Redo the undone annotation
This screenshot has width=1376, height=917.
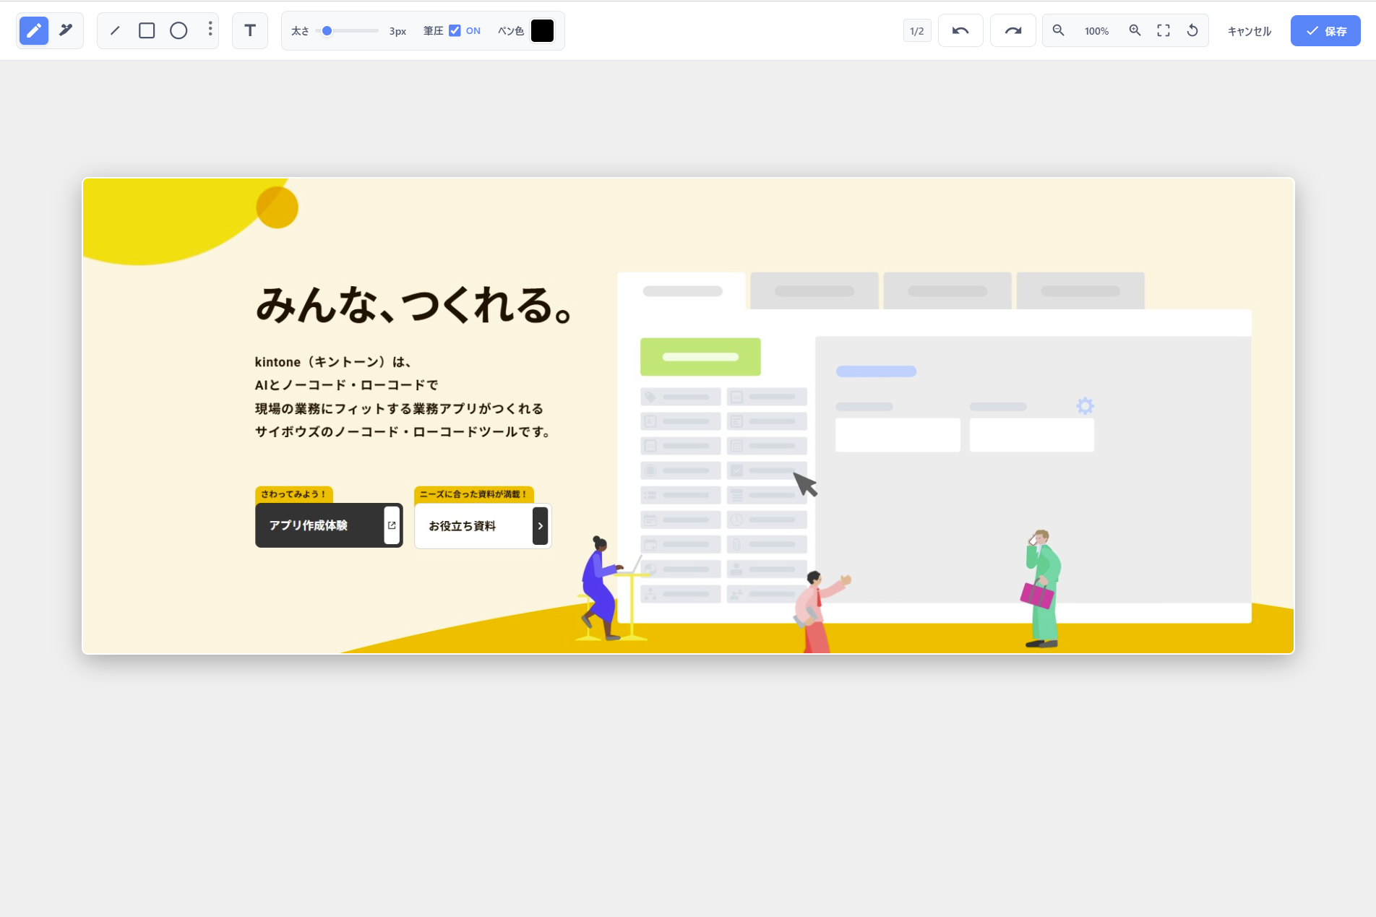tap(1012, 30)
